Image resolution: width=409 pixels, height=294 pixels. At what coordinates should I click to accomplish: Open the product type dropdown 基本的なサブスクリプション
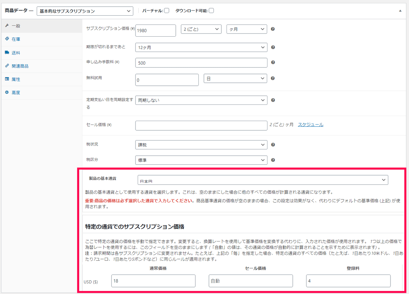tap(85, 11)
